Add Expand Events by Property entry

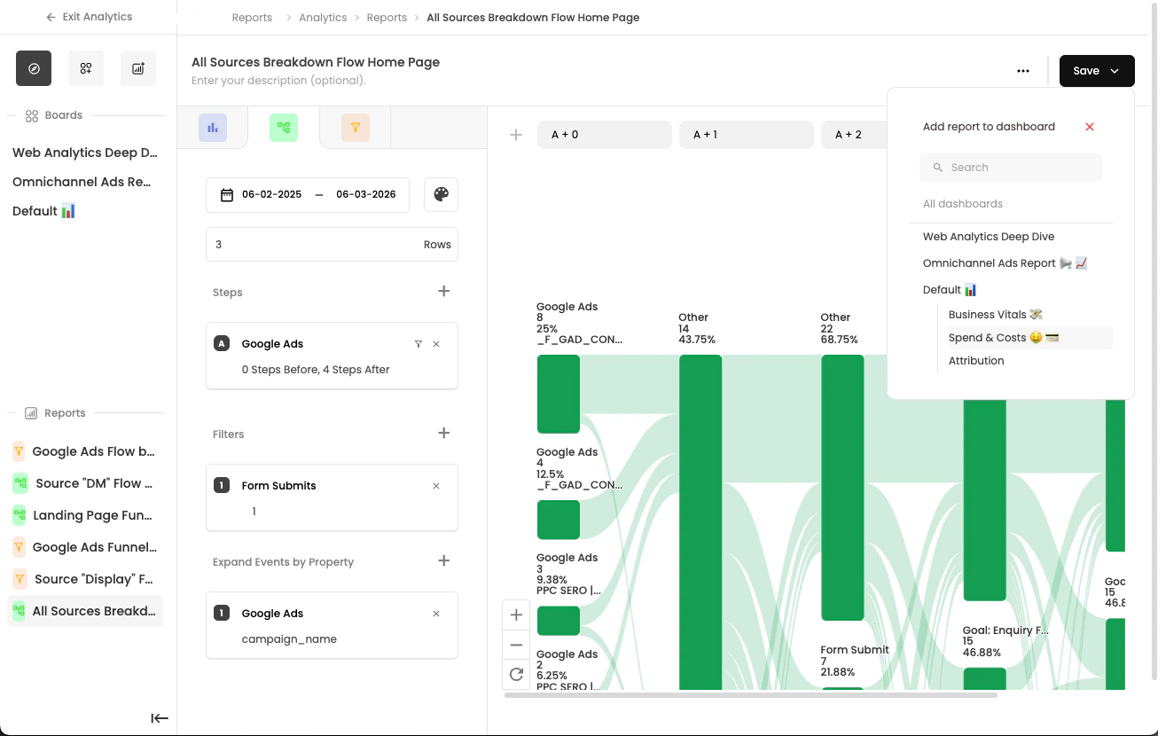[444, 560]
